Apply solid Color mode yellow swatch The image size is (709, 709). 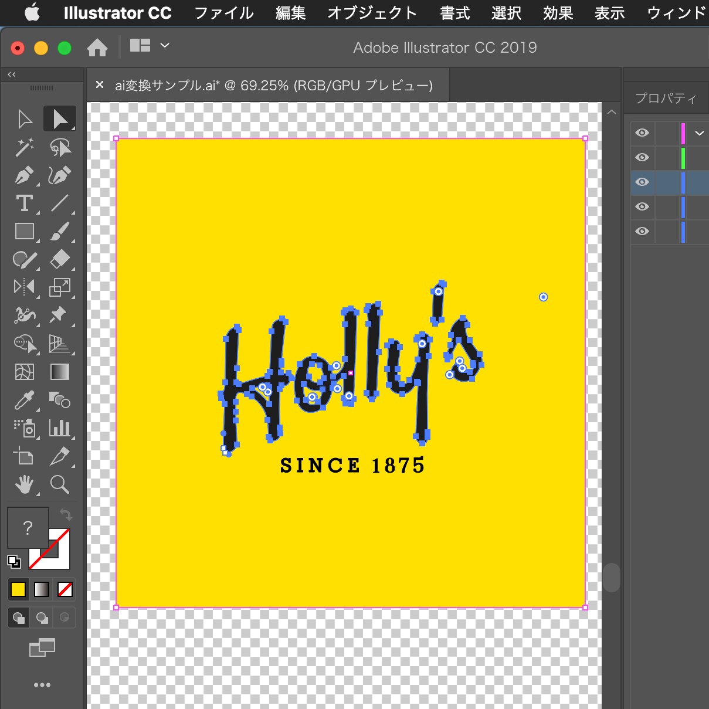click(18, 589)
